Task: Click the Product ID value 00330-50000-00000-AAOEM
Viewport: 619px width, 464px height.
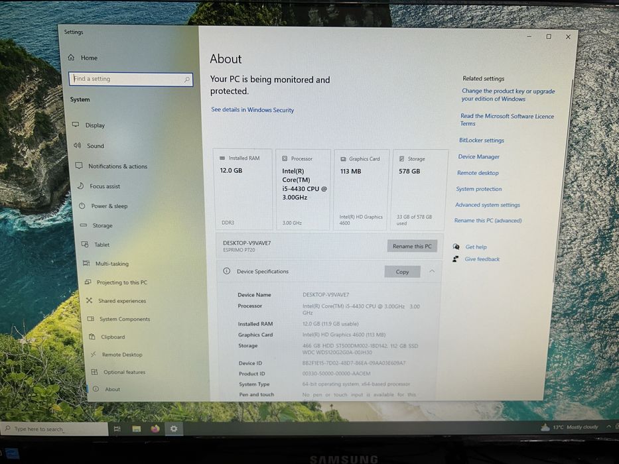Action: (x=336, y=374)
